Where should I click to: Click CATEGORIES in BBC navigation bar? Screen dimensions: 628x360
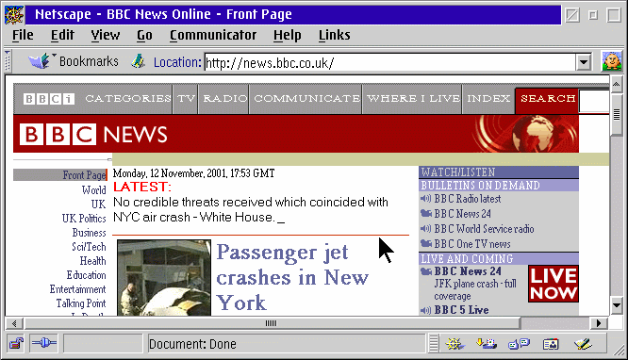[128, 99]
